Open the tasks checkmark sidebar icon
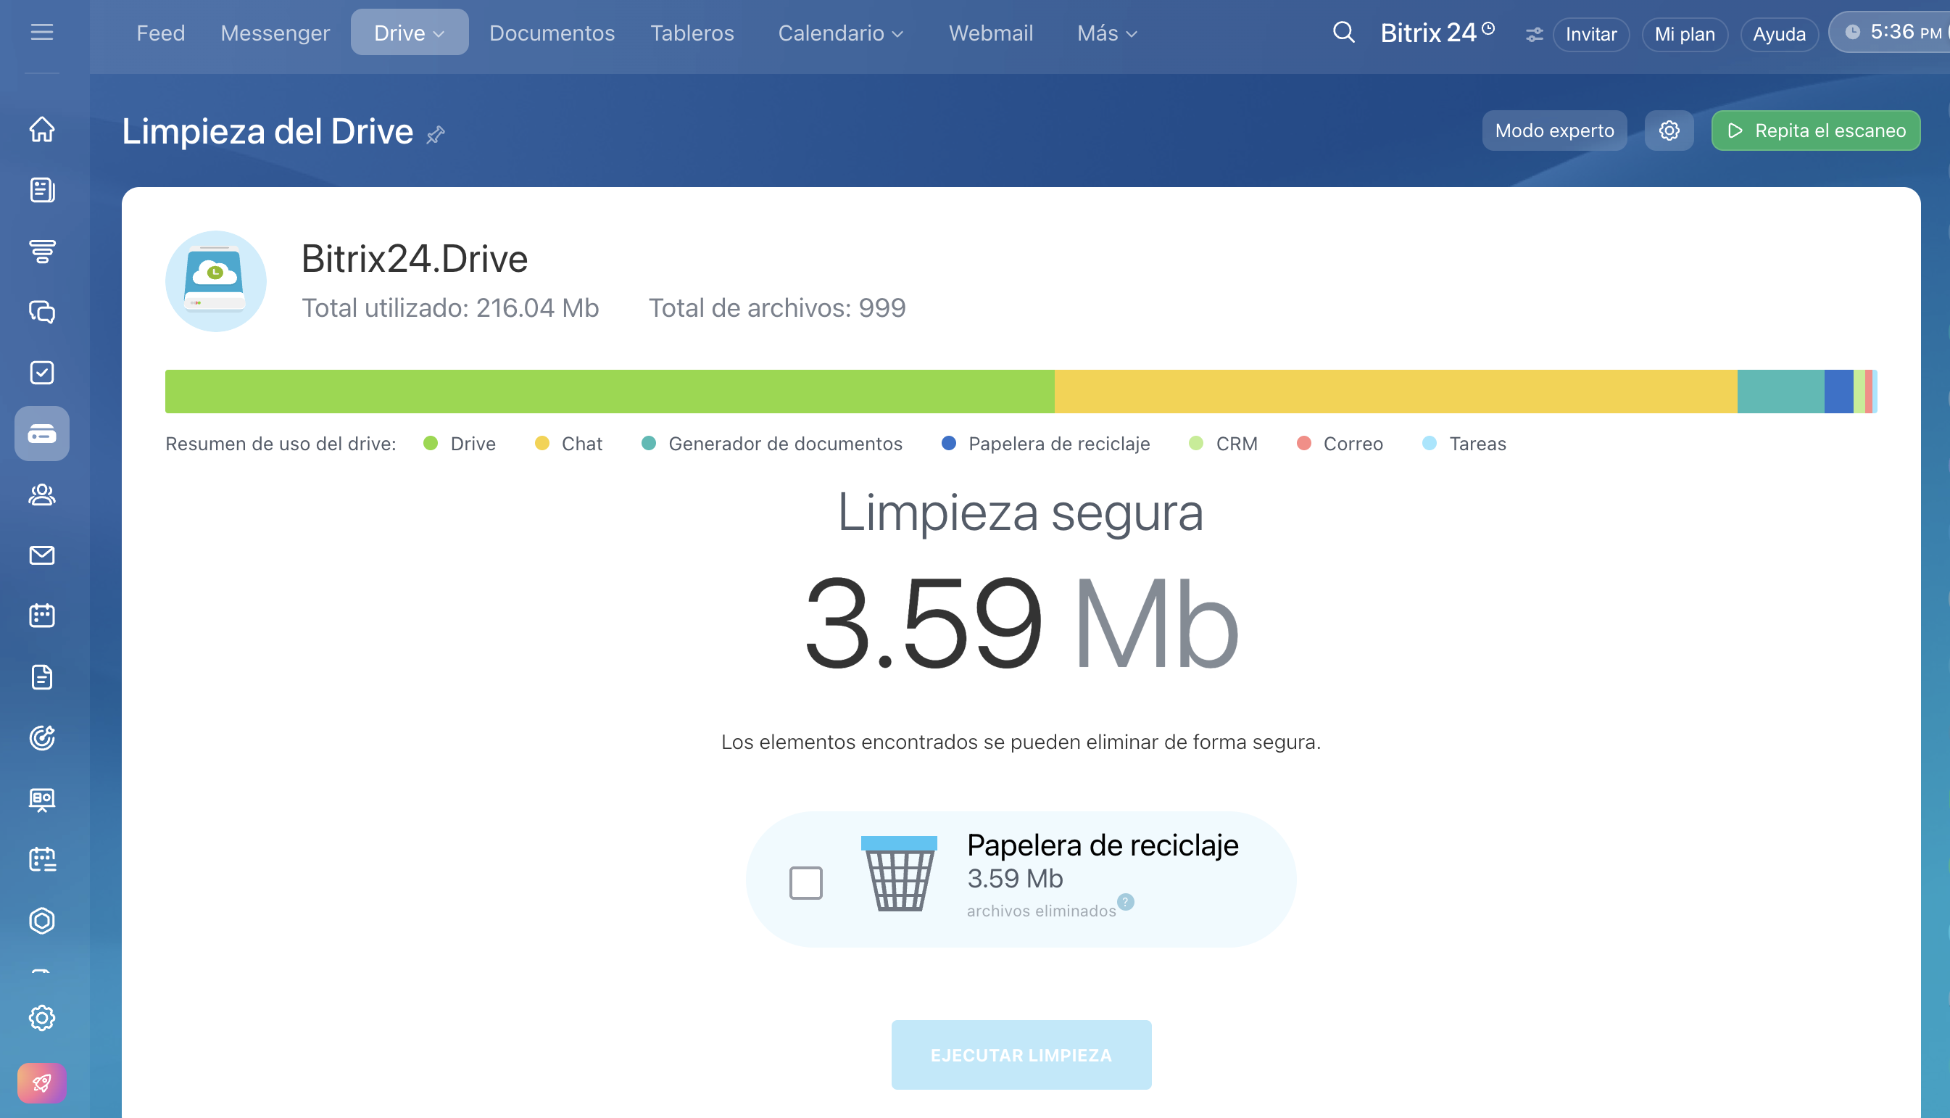The height and width of the screenshot is (1118, 1950). click(x=41, y=373)
